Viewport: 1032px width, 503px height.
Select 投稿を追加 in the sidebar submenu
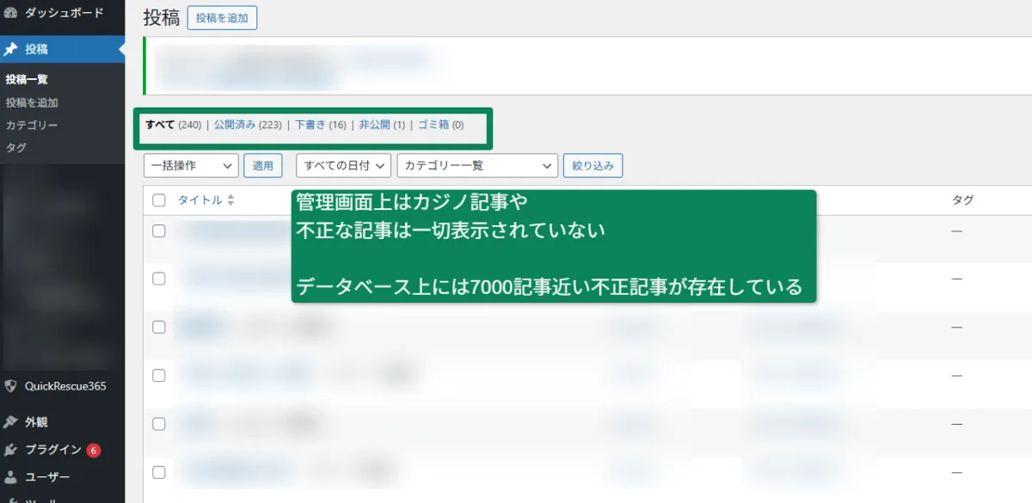(32, 102)
